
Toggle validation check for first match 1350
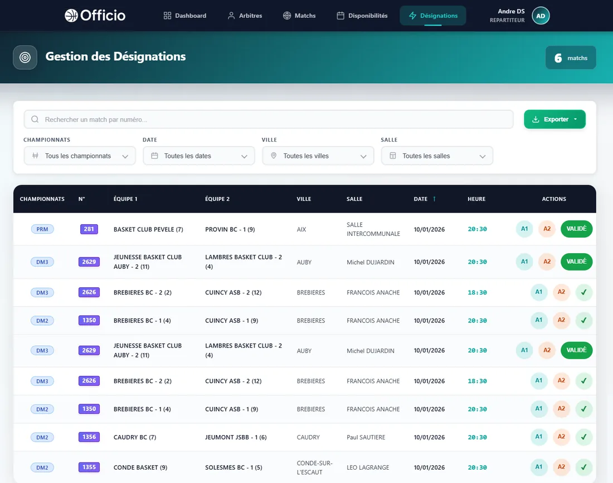tap(583, 321)
